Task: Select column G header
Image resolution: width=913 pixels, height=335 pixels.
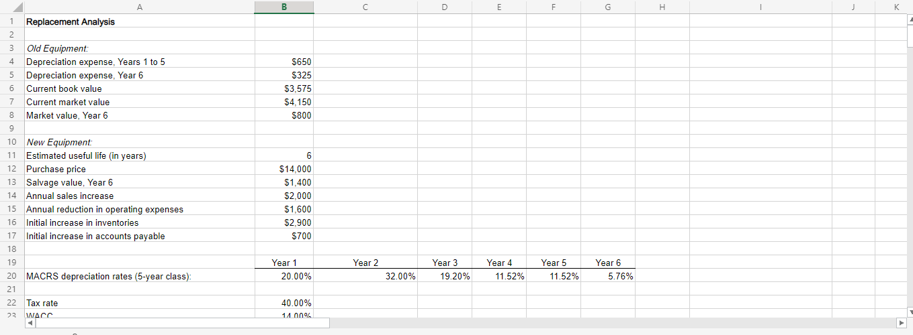Action: [607, 7]
